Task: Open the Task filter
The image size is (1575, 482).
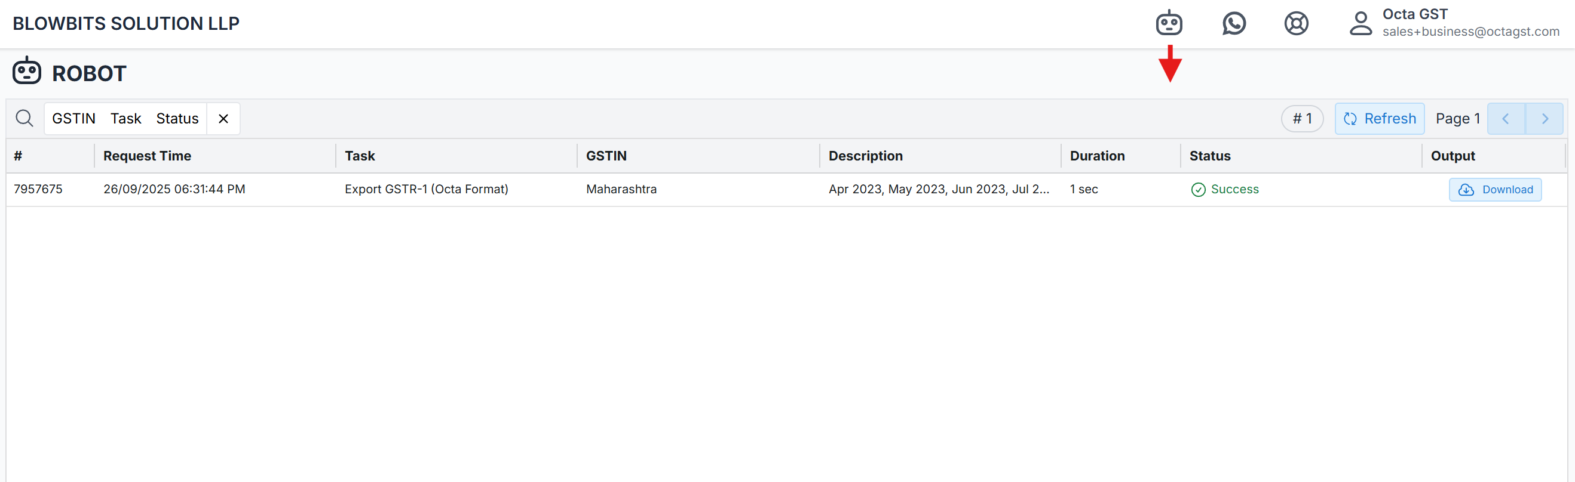Action: point(126,118)
